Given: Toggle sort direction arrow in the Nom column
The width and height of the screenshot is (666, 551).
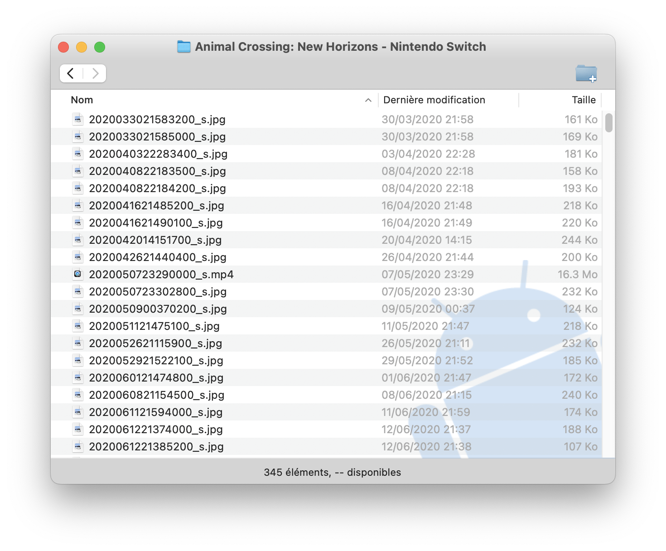Looking at the screenshot, I should click(368, 100).
